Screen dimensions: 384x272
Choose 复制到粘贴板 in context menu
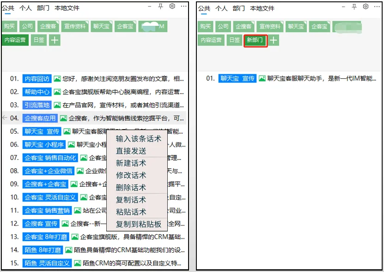click(138, 224)
